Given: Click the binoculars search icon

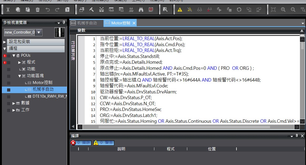Looking at the screenshot, I should click(x=141, y=10).
